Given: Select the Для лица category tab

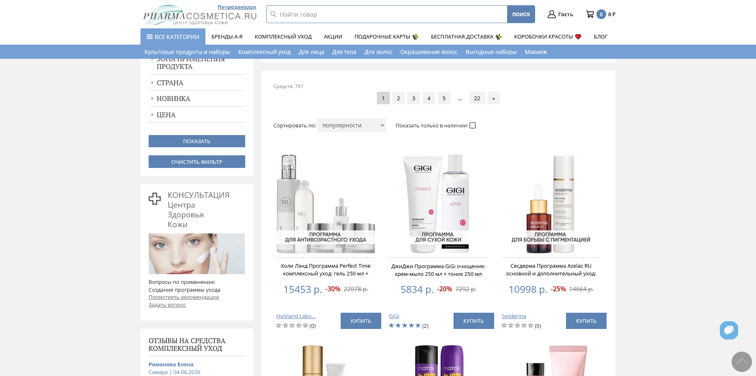Looking at the screenshot, I should [311, 52].
